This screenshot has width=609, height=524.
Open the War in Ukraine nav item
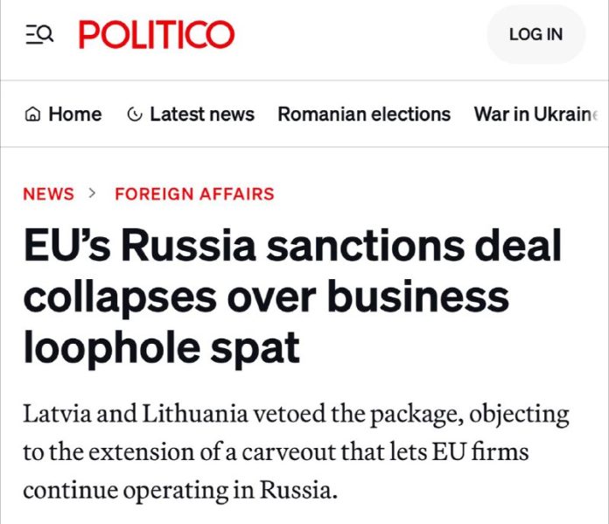[x=537, y=115]
